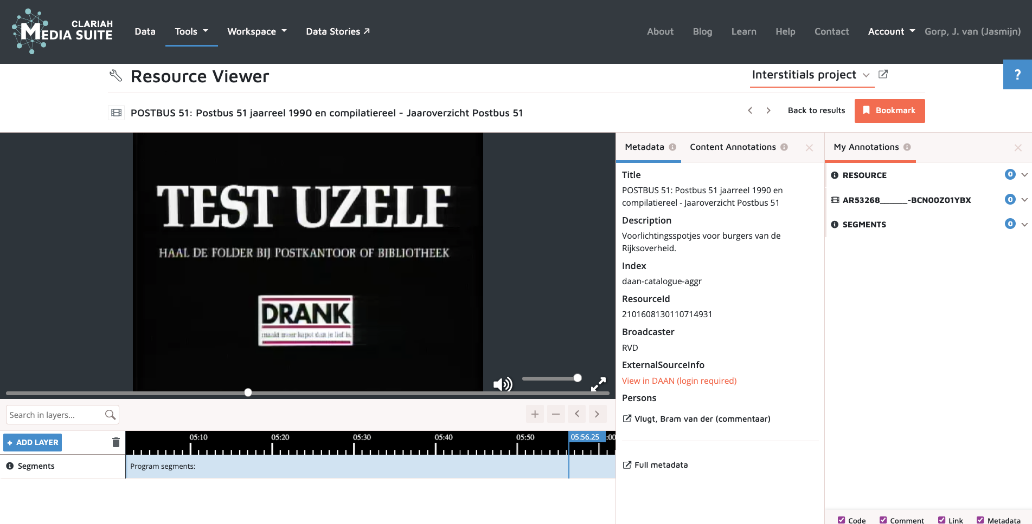Click the ADD LAYER button
1032x524 pixels.
[x=33, y=442]
